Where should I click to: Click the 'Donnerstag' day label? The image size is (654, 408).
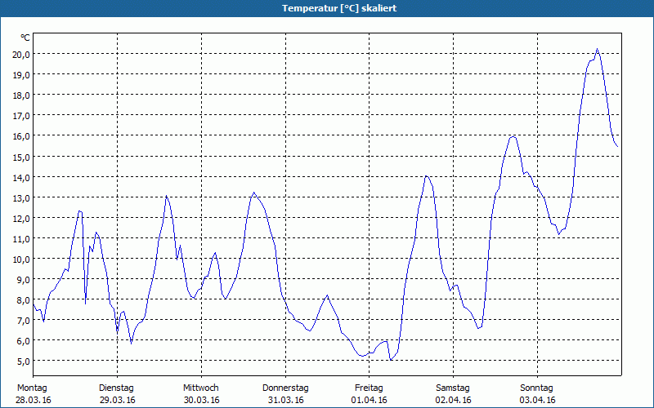click(285, 388)
